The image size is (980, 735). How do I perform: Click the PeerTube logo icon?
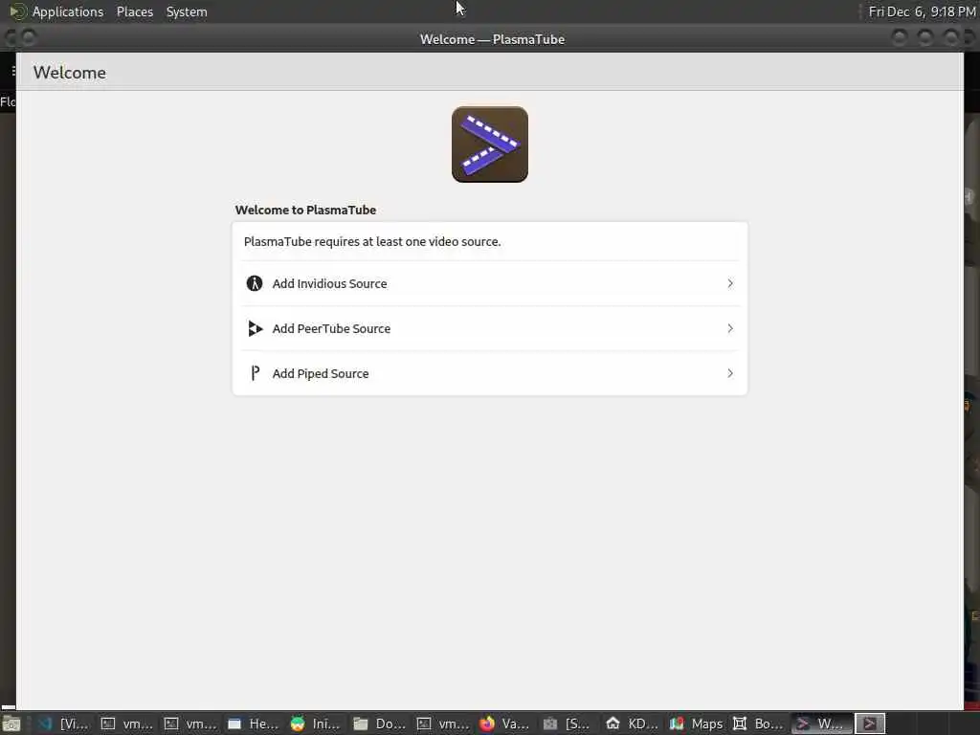(255, 328)
